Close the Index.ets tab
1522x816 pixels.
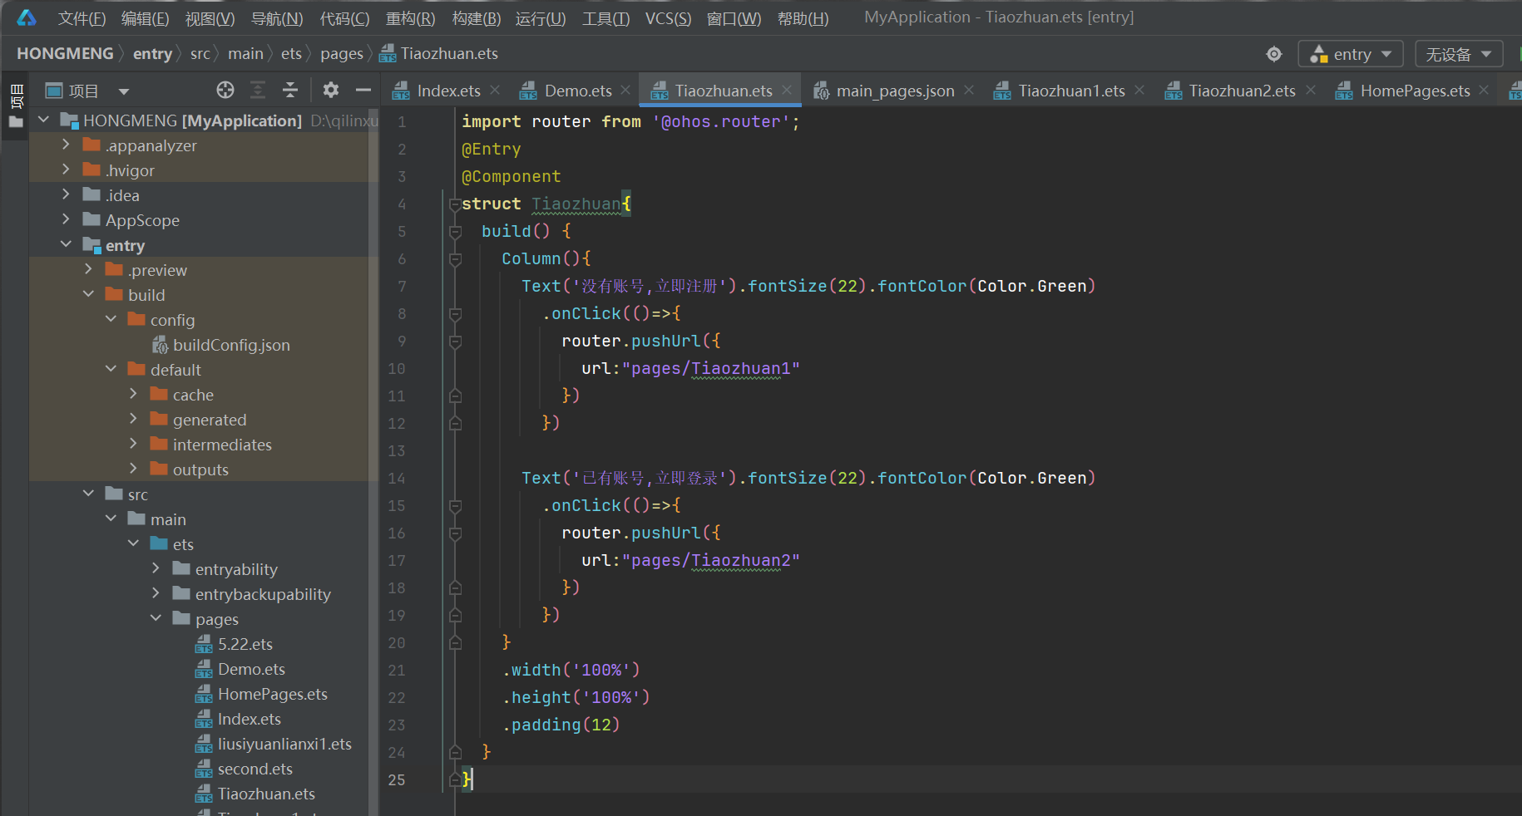(495, 90)
